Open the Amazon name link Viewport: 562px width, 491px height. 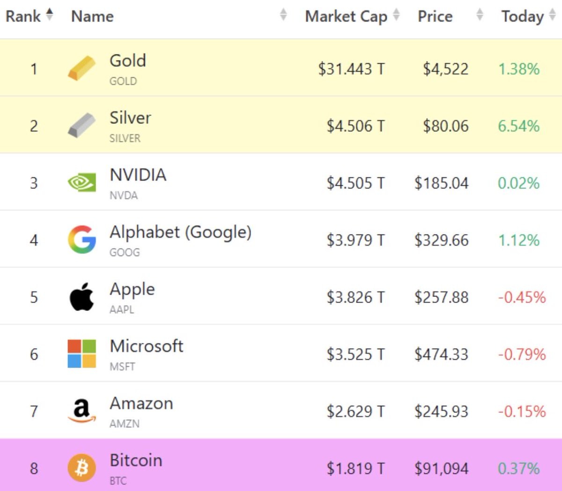[141, 403]
